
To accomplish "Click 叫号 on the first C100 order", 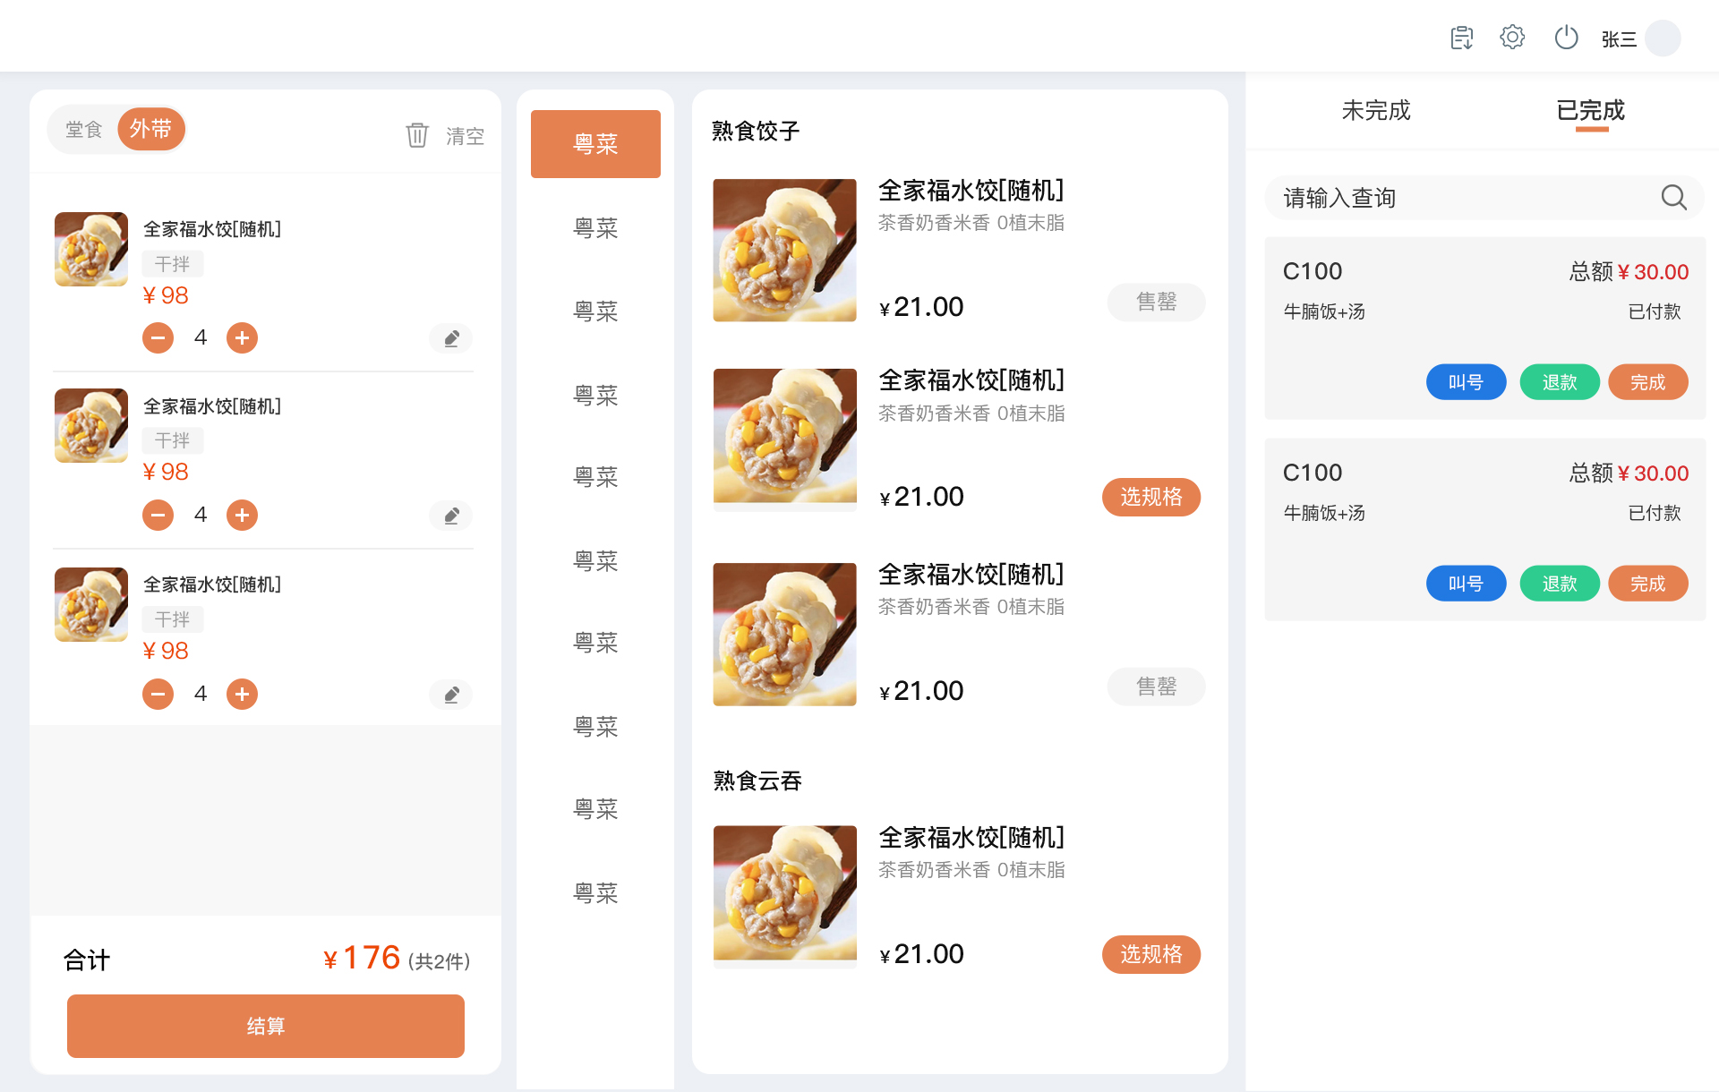I will [x=1466, y=382].
